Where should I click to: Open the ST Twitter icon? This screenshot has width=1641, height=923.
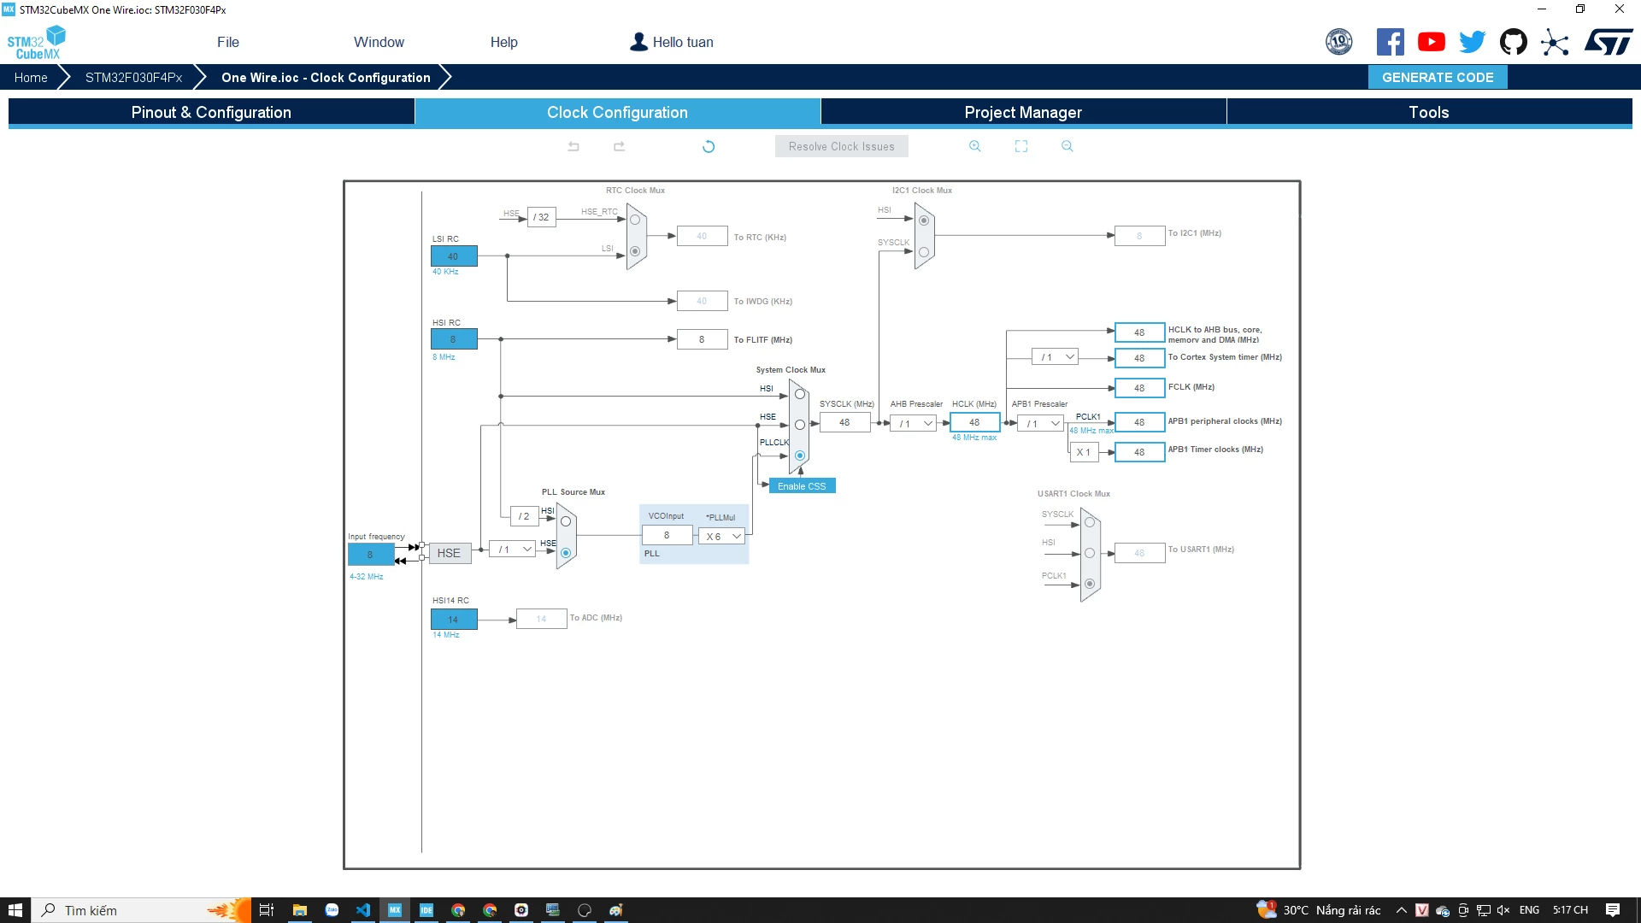click(x=1473, y=42)
